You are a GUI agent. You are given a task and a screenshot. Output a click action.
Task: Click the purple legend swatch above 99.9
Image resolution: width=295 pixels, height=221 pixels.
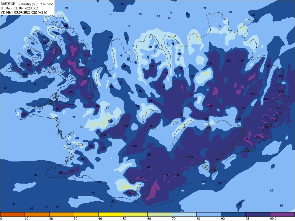[282, 215]
